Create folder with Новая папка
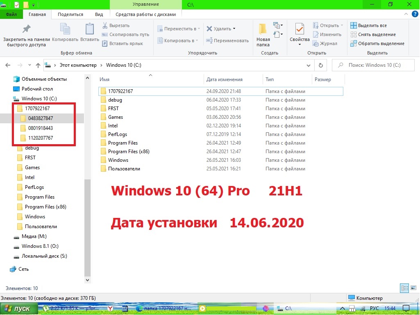This screenshot has height=315, width=420. 263,35
